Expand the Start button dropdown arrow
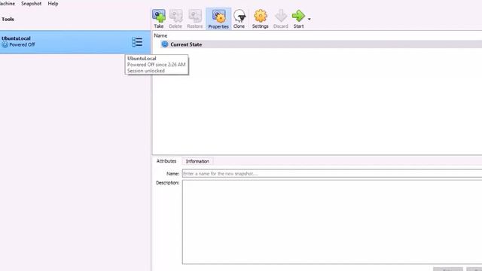The width and height of the screenshot is (482, 271). point(310,19)
